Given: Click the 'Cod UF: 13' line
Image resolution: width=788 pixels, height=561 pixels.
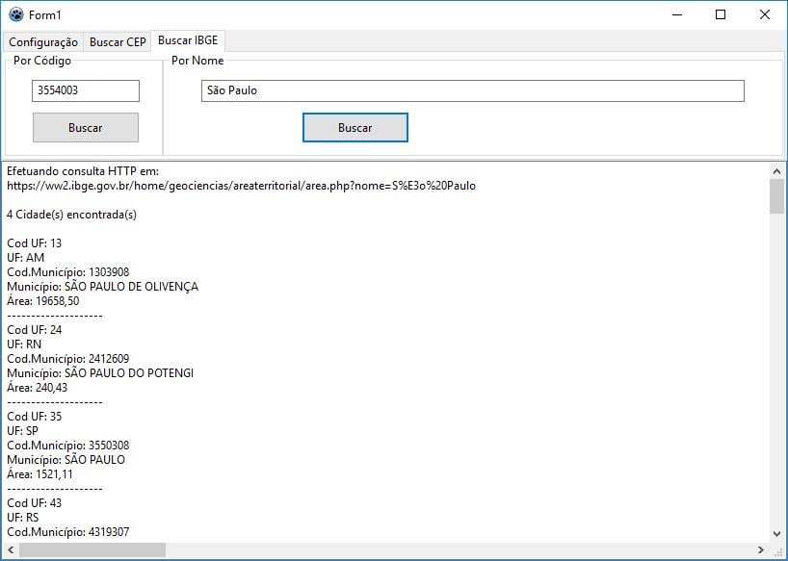Looking at the screenshot, I should [34, 243].
